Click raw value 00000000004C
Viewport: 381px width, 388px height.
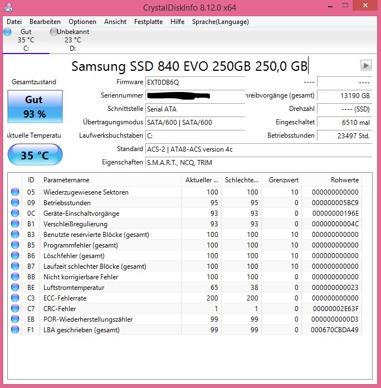[335, 224]
